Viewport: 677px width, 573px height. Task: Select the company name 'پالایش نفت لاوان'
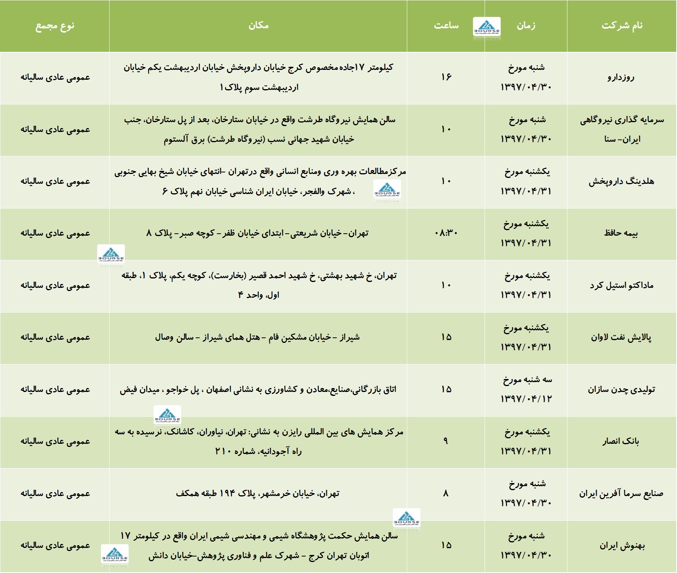[621, 338]
